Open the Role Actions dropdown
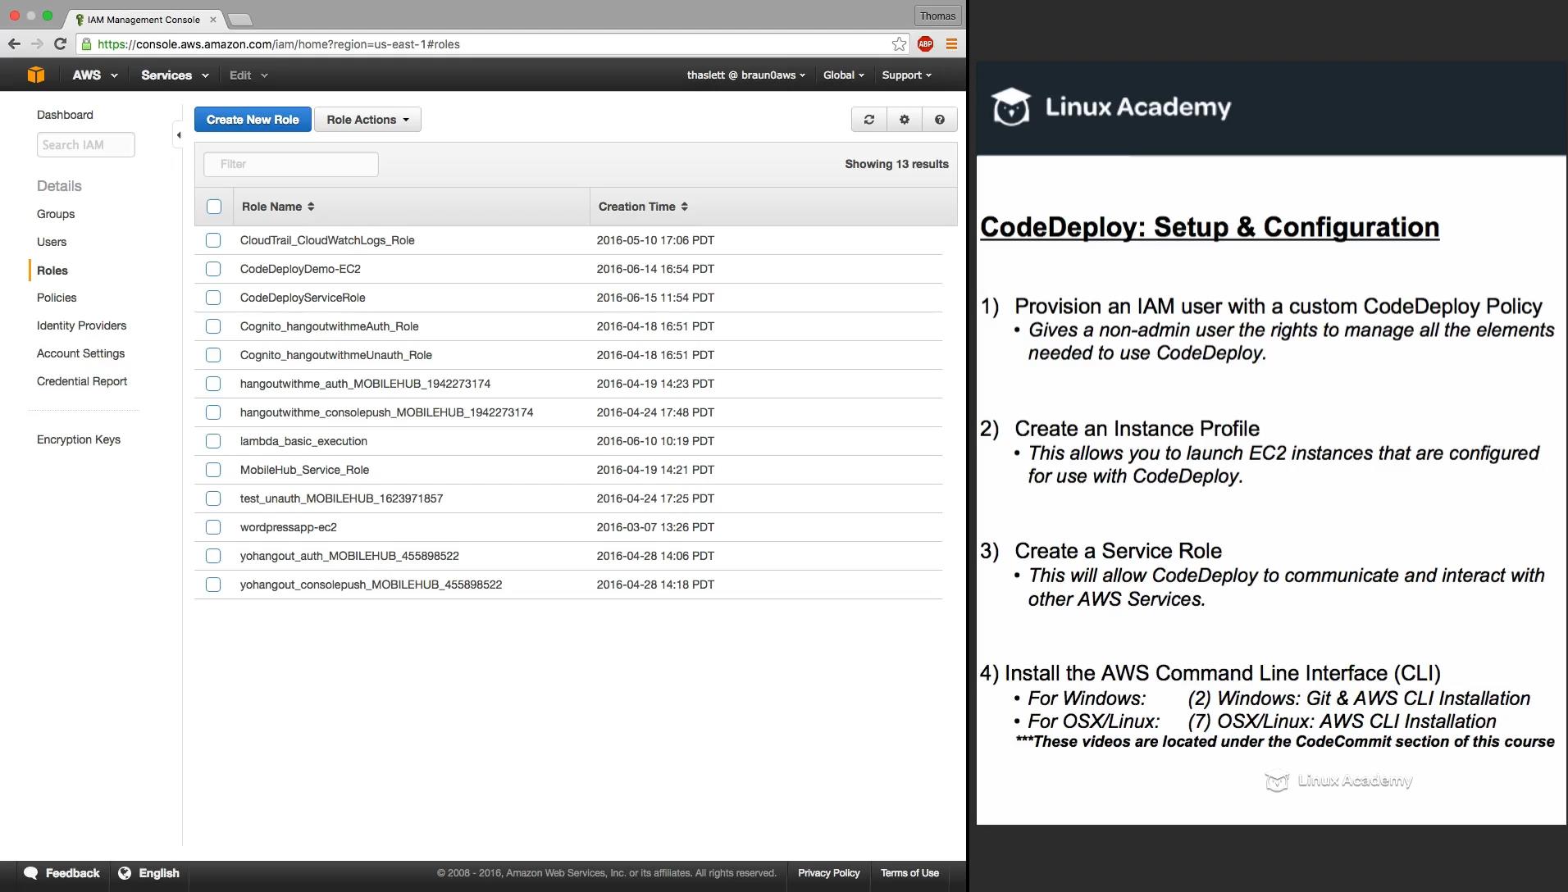Screen dimensions: 1568x892 pyautogui.click(x=367, y=120)
